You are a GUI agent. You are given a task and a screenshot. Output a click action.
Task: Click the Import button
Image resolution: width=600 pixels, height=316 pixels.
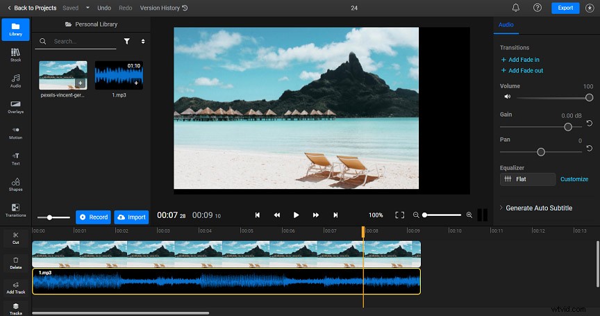[x=131, y=217]
